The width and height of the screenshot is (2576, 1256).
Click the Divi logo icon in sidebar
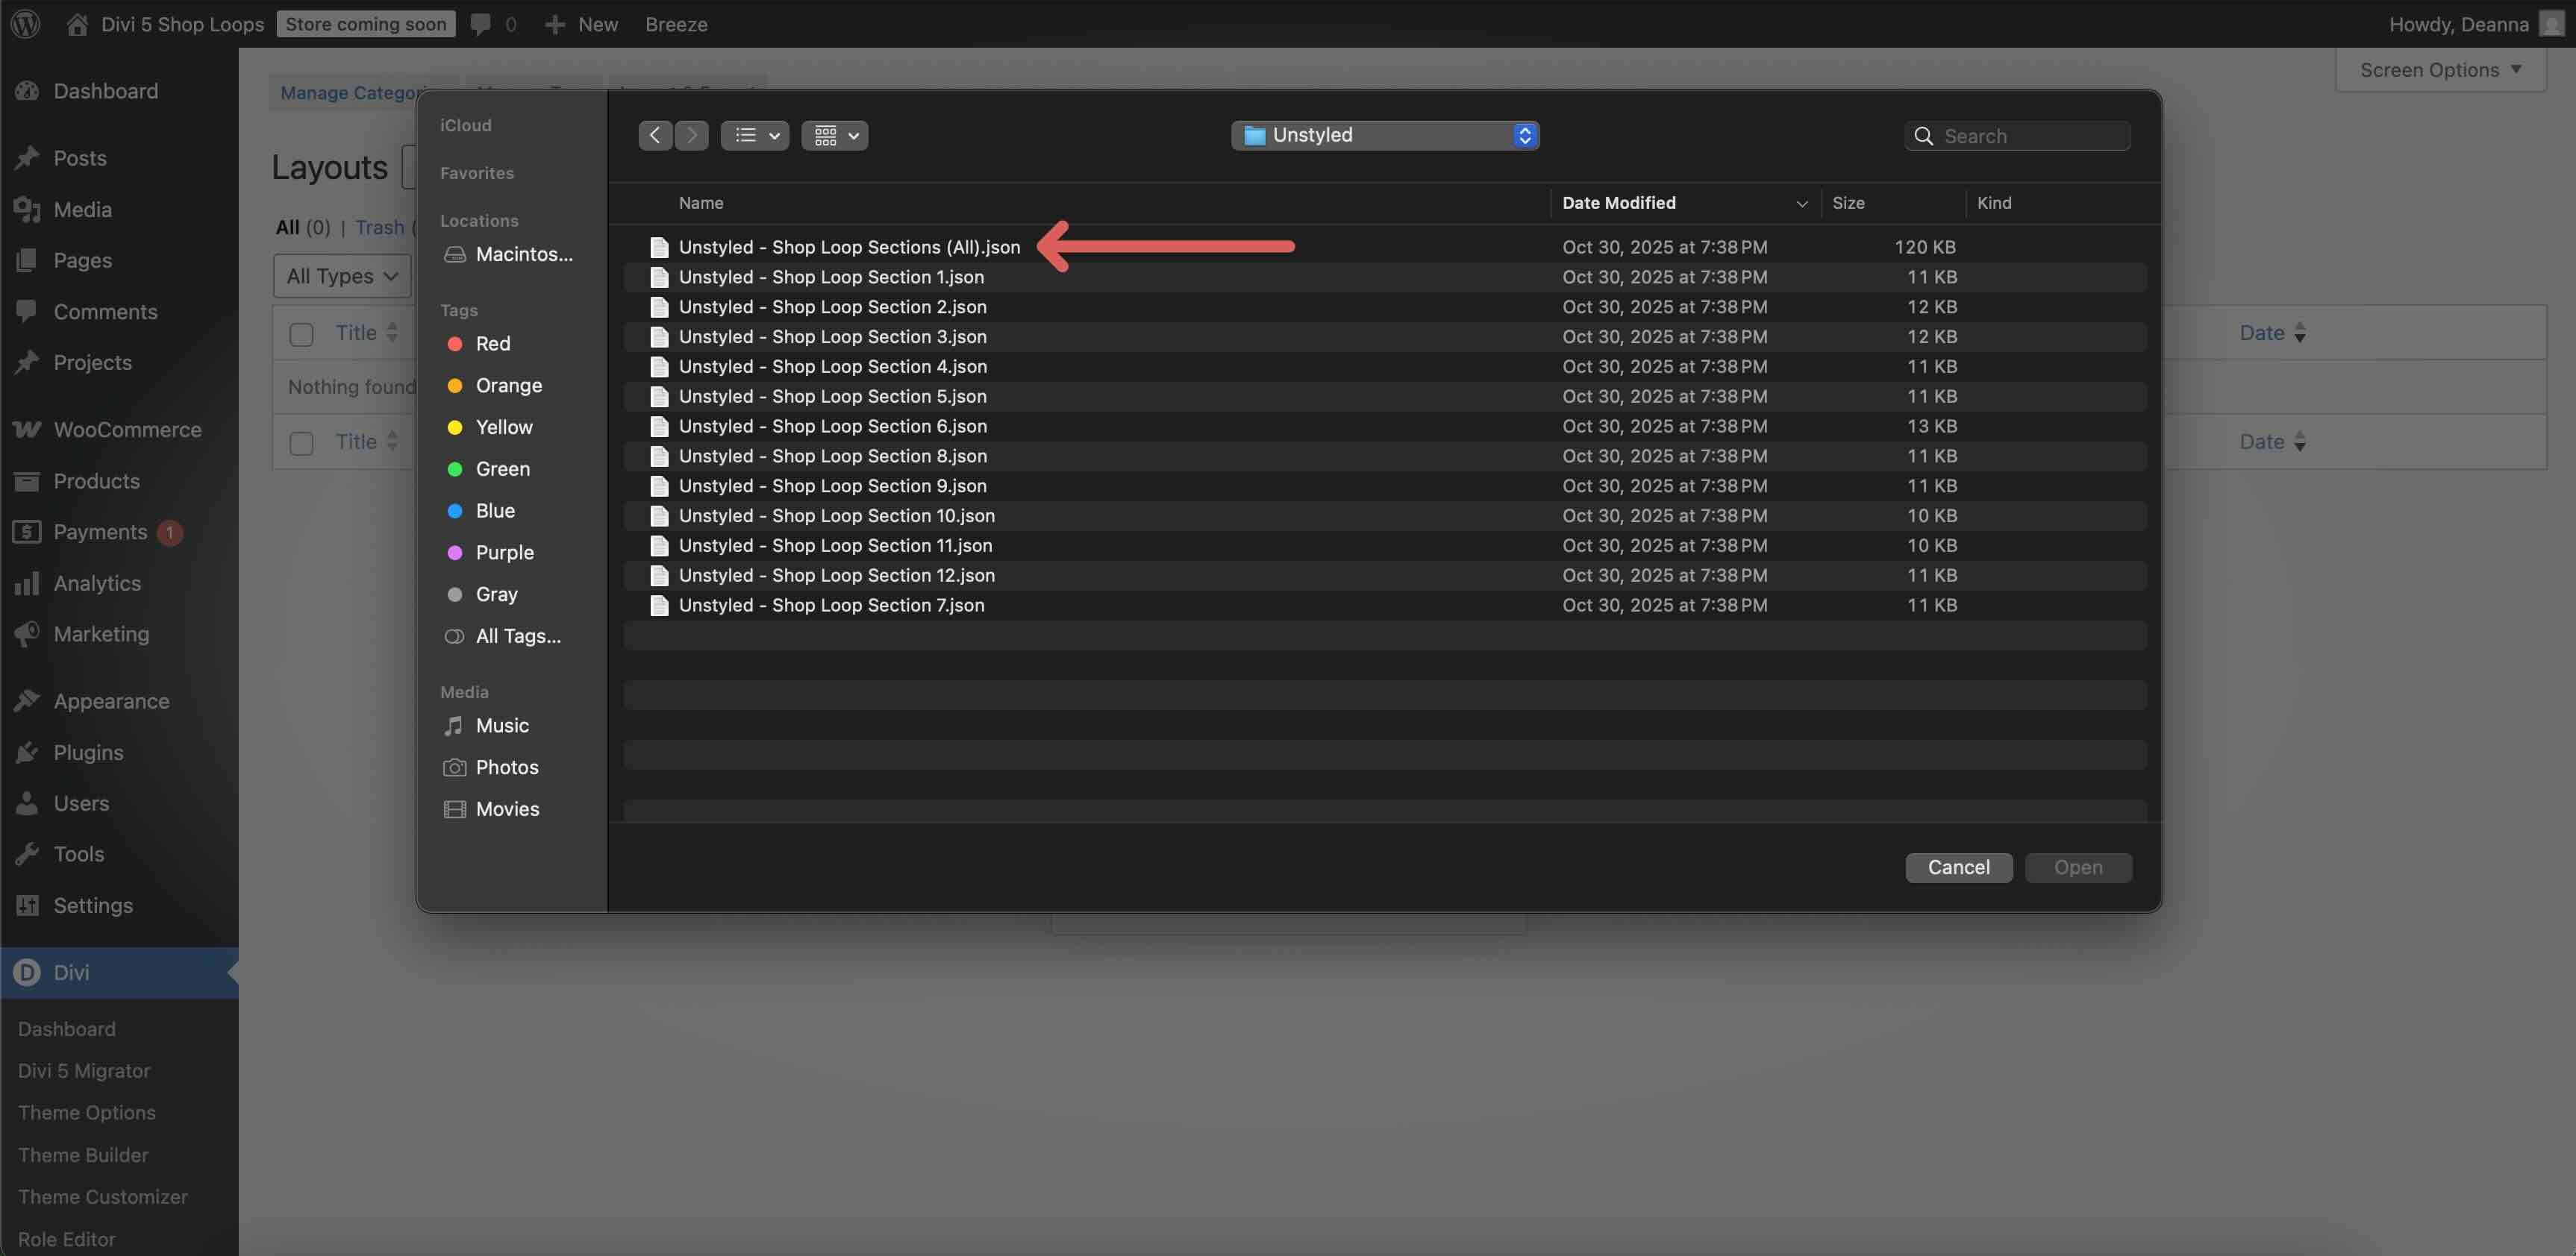pos(27,973)
